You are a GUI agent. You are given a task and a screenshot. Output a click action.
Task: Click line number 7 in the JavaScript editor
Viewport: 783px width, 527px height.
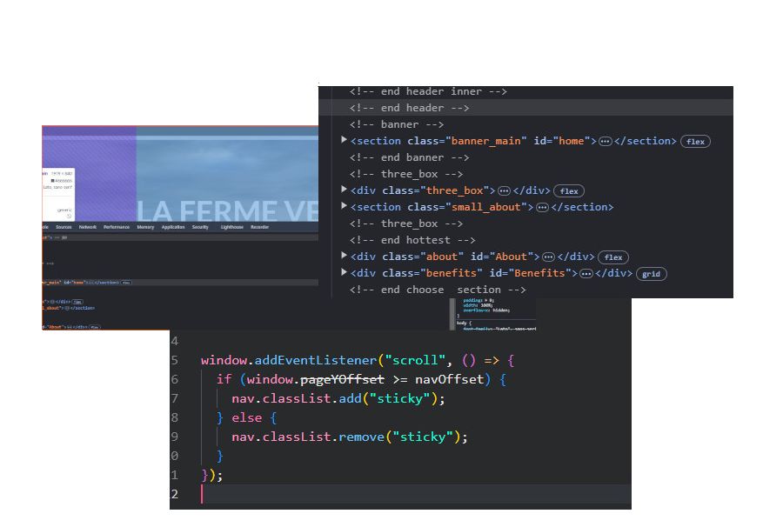pos(175,398)
